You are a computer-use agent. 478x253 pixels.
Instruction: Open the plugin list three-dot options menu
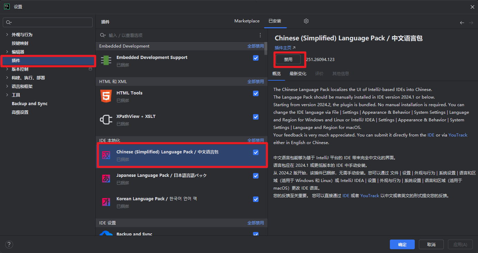tap(260, 35)
